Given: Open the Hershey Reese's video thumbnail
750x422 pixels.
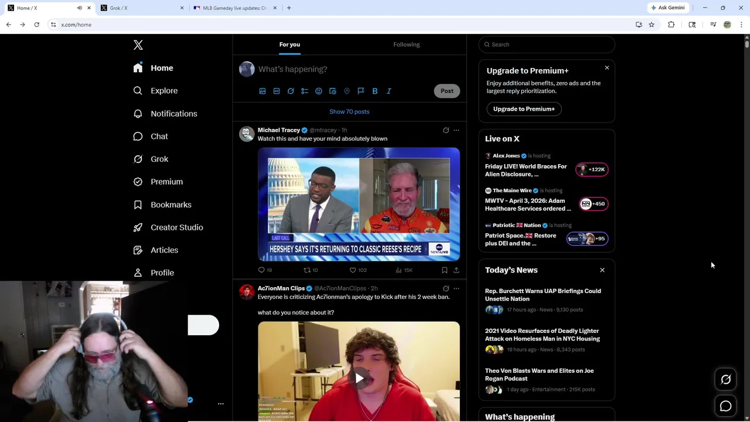Looking at the screenshot, I should 359,204.
